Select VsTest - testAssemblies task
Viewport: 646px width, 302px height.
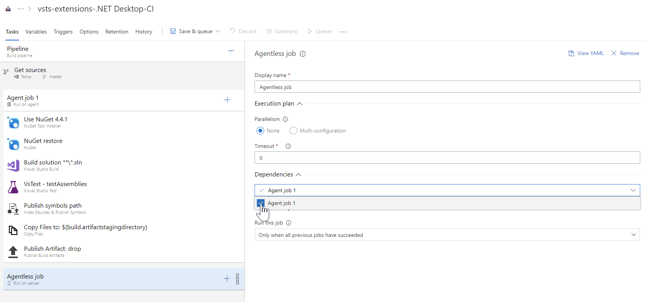124,187
